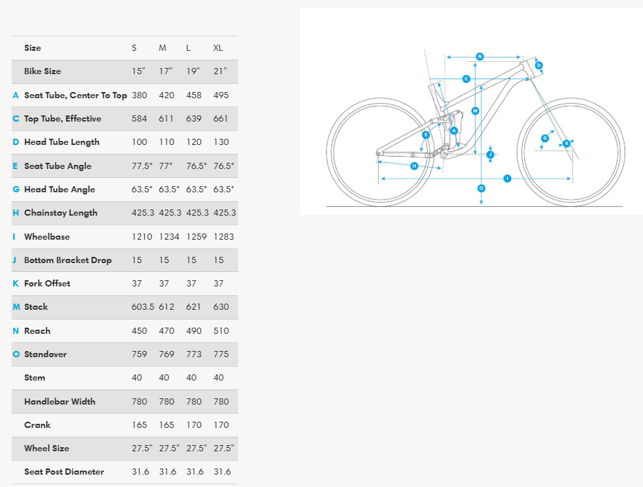Viewport: 643px width, 487px height.
Task: Click the M stack marker on diagram
Action: pos(475,111)
